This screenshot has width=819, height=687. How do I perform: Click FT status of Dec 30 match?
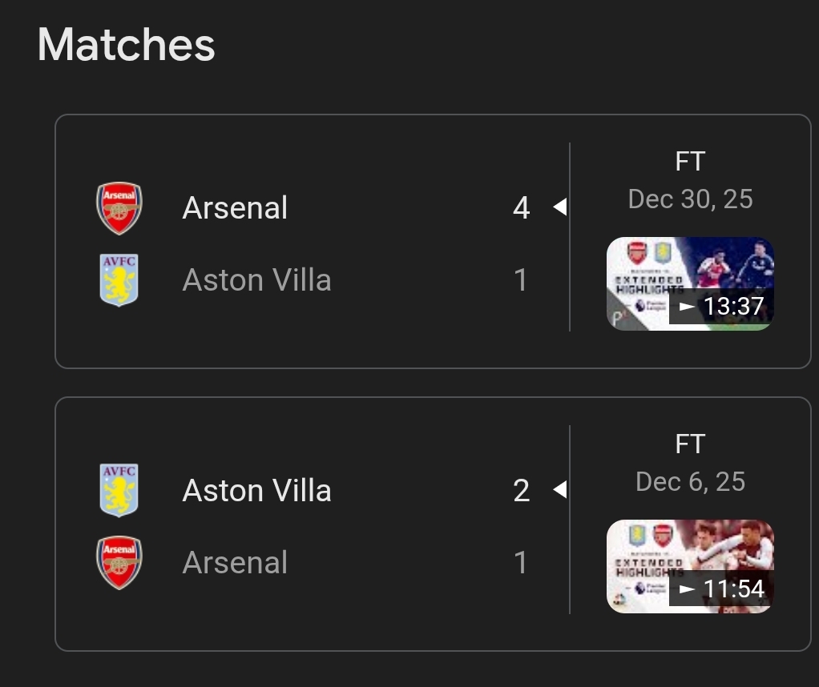click(x=691, y=161)
